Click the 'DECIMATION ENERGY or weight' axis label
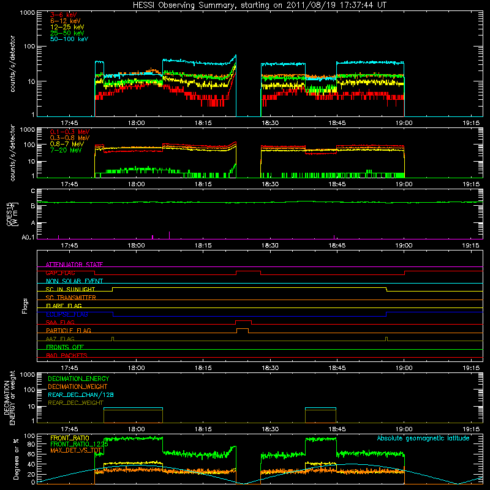The height and width of the screenshot is (490, 490). point(9,398)
